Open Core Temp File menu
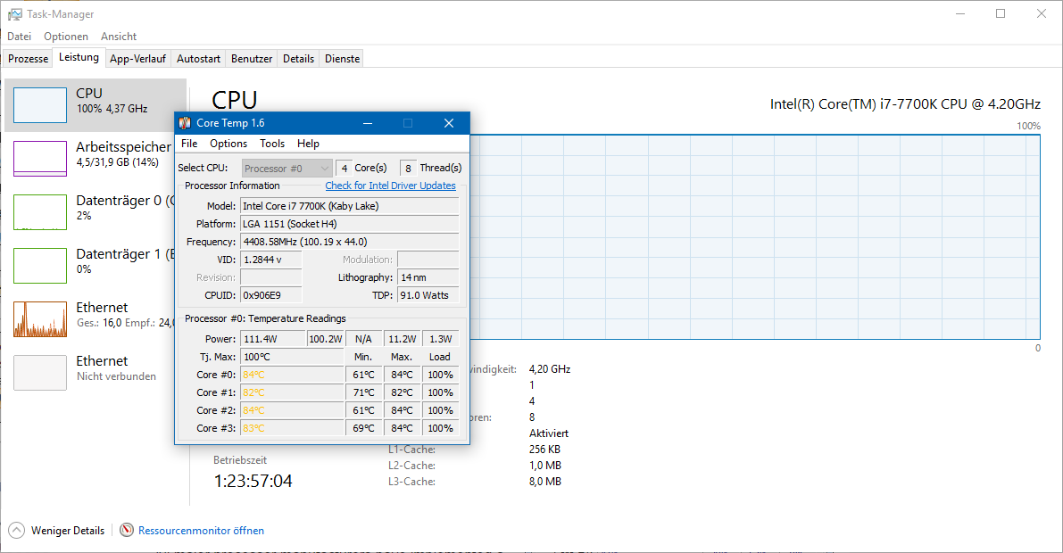 [x=189, y=144]
